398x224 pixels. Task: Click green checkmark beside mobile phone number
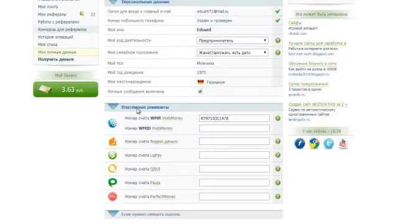pos(278,21)
